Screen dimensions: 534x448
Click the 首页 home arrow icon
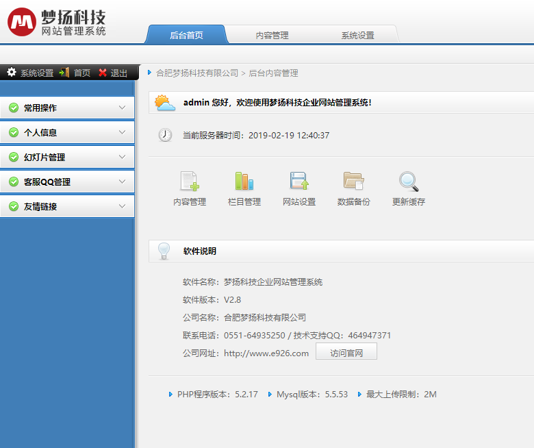tap(64, 73)
